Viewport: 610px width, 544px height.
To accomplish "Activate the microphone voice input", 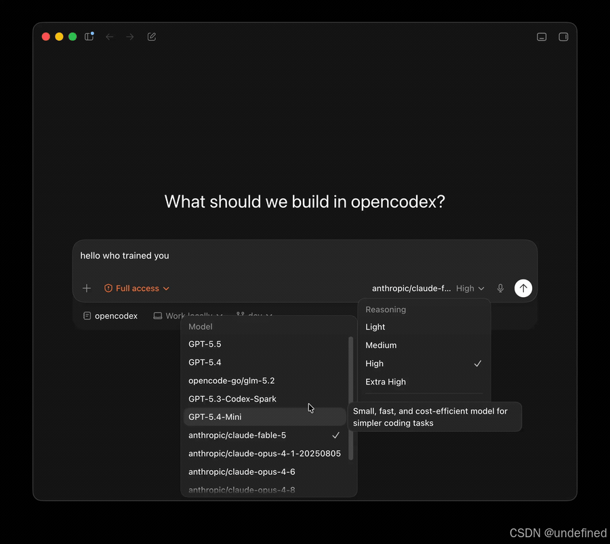I will (x=500, y=288).
